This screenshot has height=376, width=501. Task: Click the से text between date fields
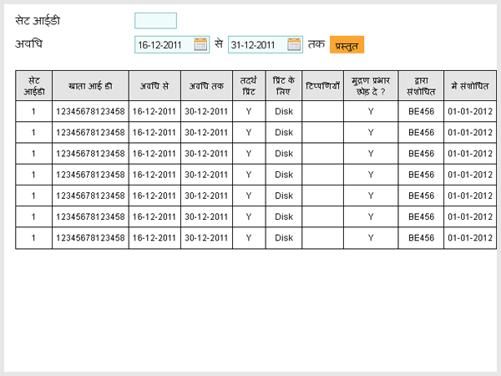click(x=219, y=43)
